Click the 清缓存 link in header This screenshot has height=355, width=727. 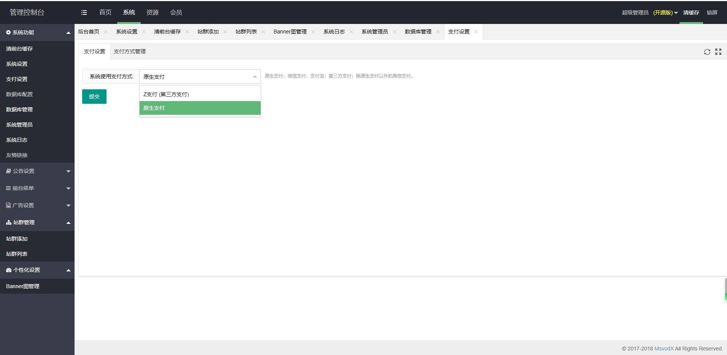pyautogui.click(x=691, y=13)
